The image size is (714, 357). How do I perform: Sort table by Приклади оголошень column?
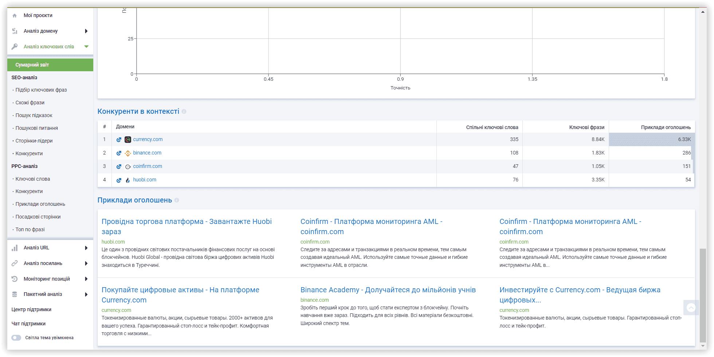coord(666,127)
